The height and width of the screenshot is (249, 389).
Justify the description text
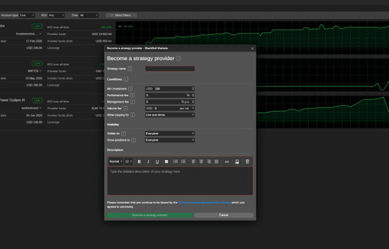point(216,161)
